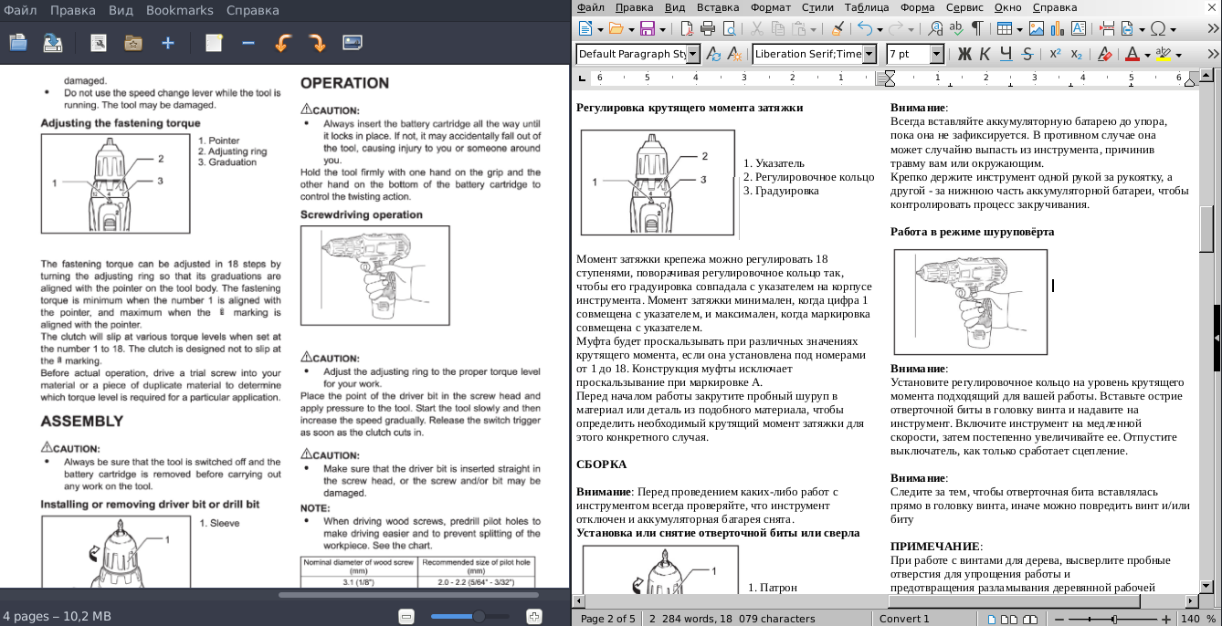Open font name Liberation Serif dropdown
Image resolution: width=1222 pixels, height=626 pixels.
pyautogui.click(x=869, y=55)
